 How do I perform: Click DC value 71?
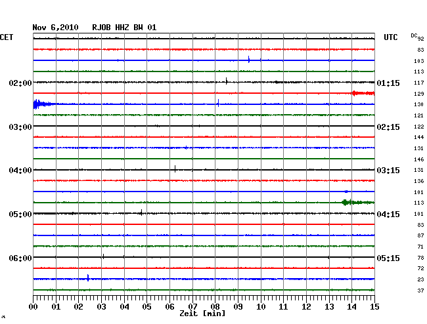click(420, 247)
